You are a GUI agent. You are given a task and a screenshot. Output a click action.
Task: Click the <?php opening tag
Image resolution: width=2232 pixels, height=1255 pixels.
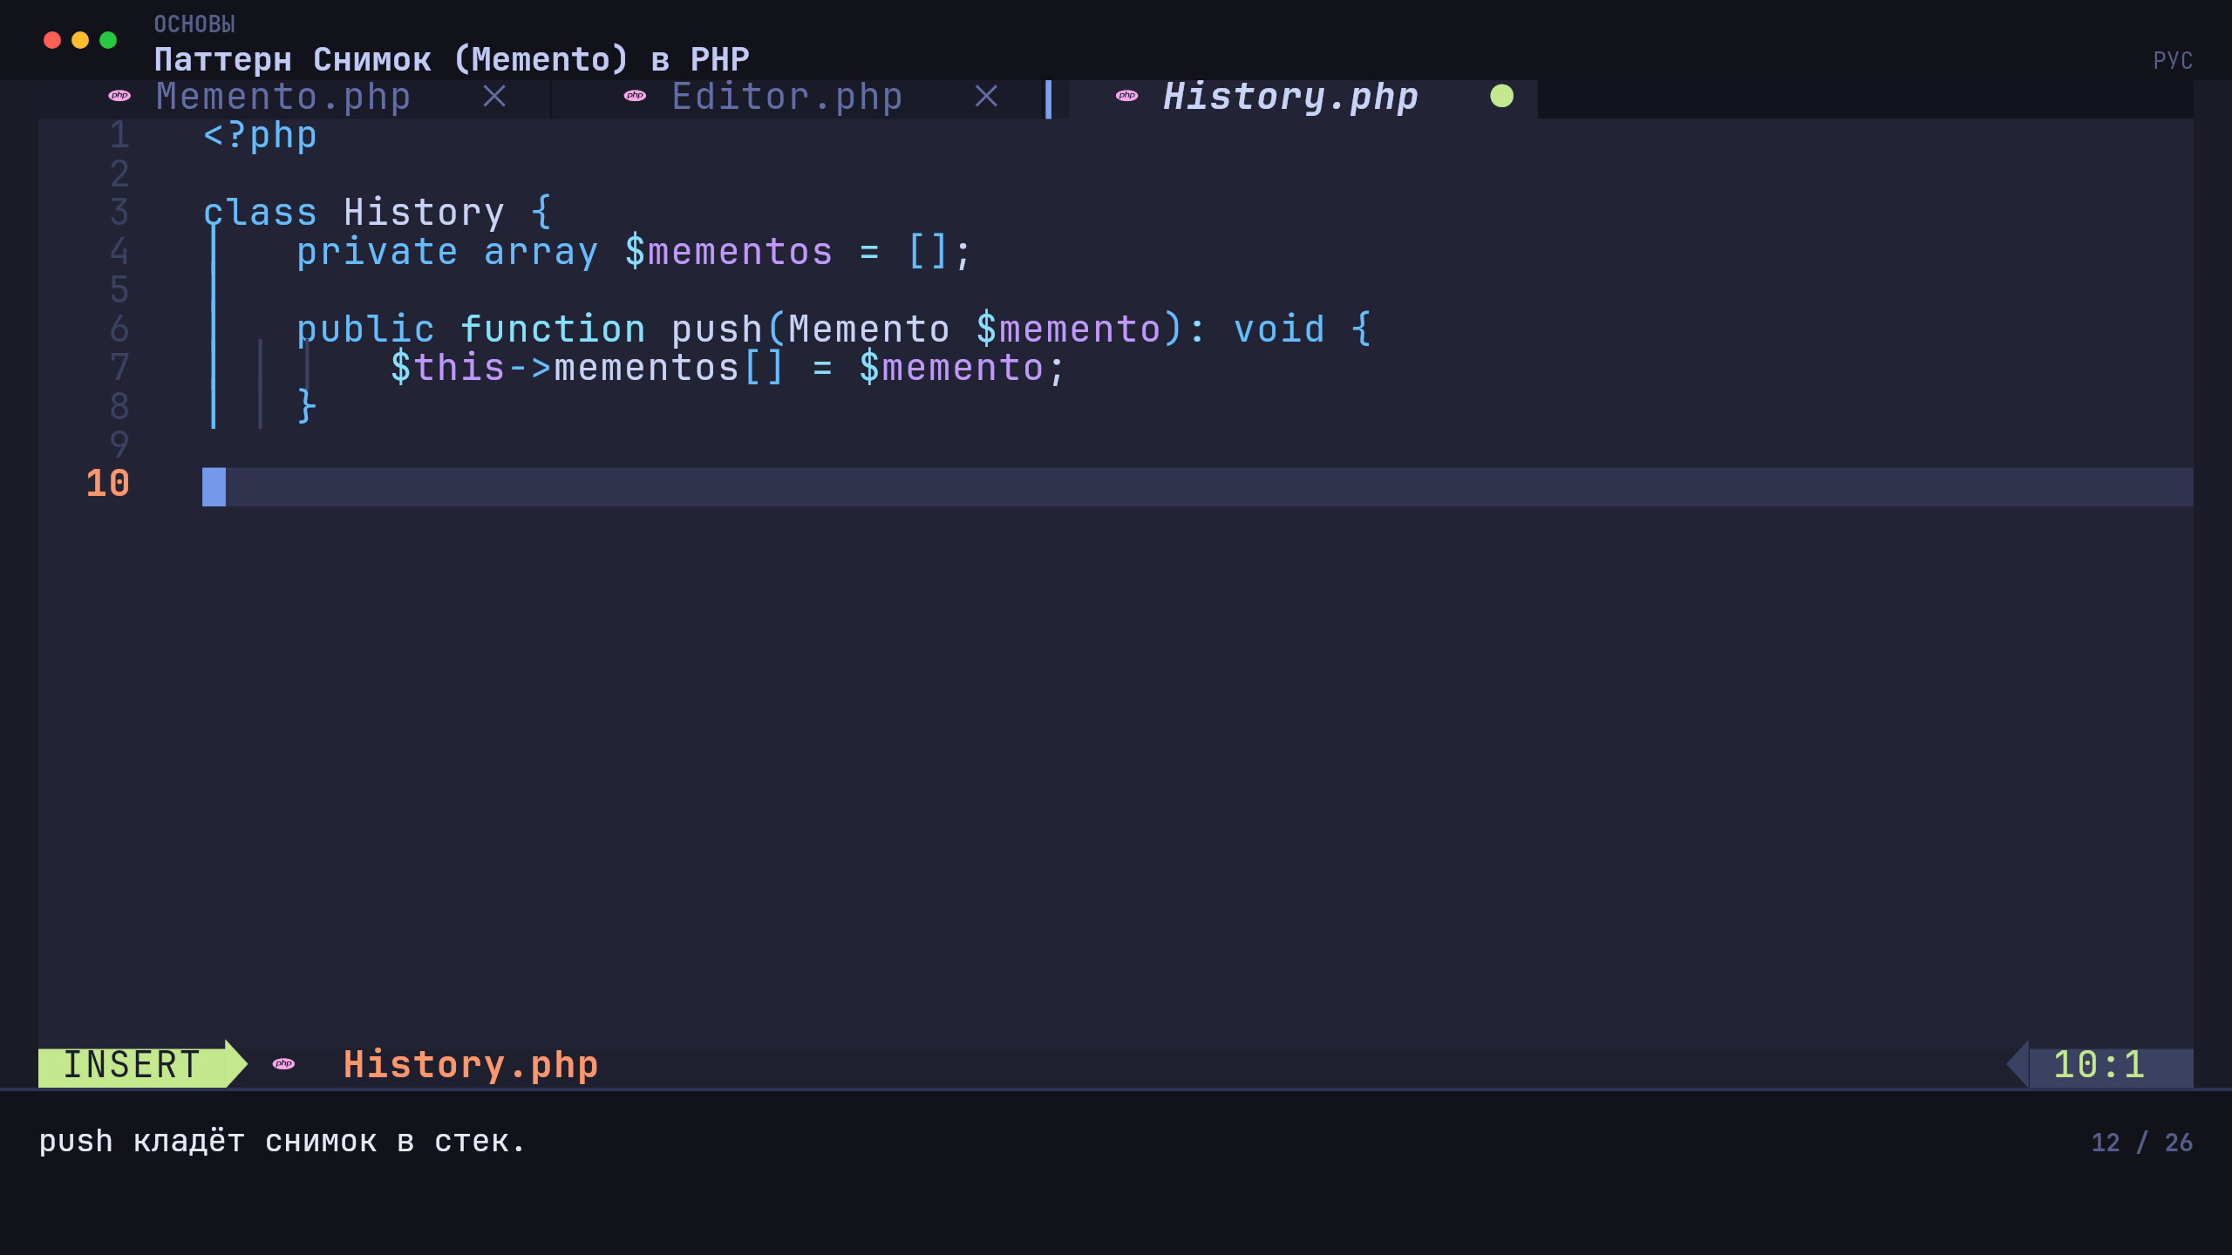260,136
